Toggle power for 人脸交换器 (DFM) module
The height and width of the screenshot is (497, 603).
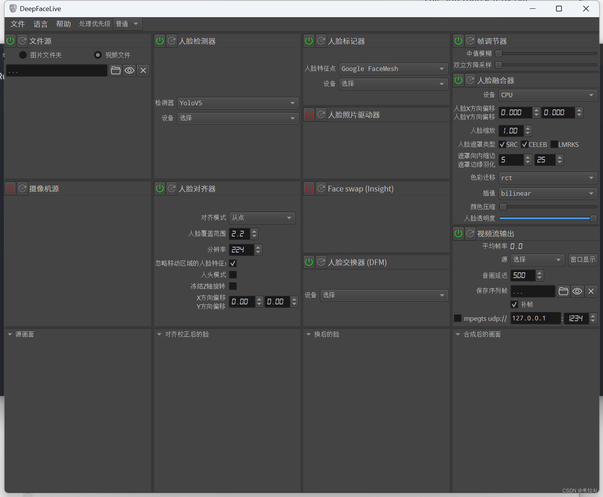(309, 262)
